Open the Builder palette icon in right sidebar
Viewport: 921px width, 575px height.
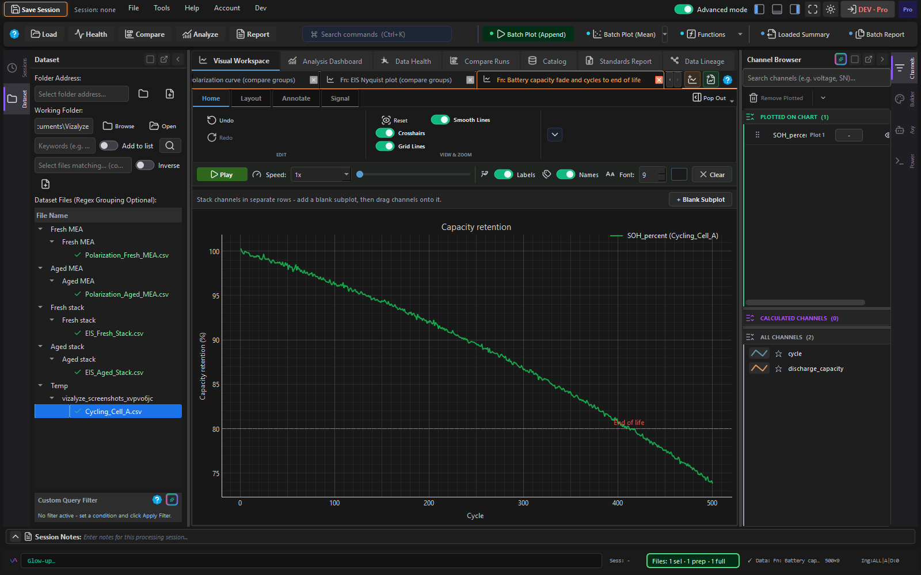pyautogui.click(x=900, y=99)
